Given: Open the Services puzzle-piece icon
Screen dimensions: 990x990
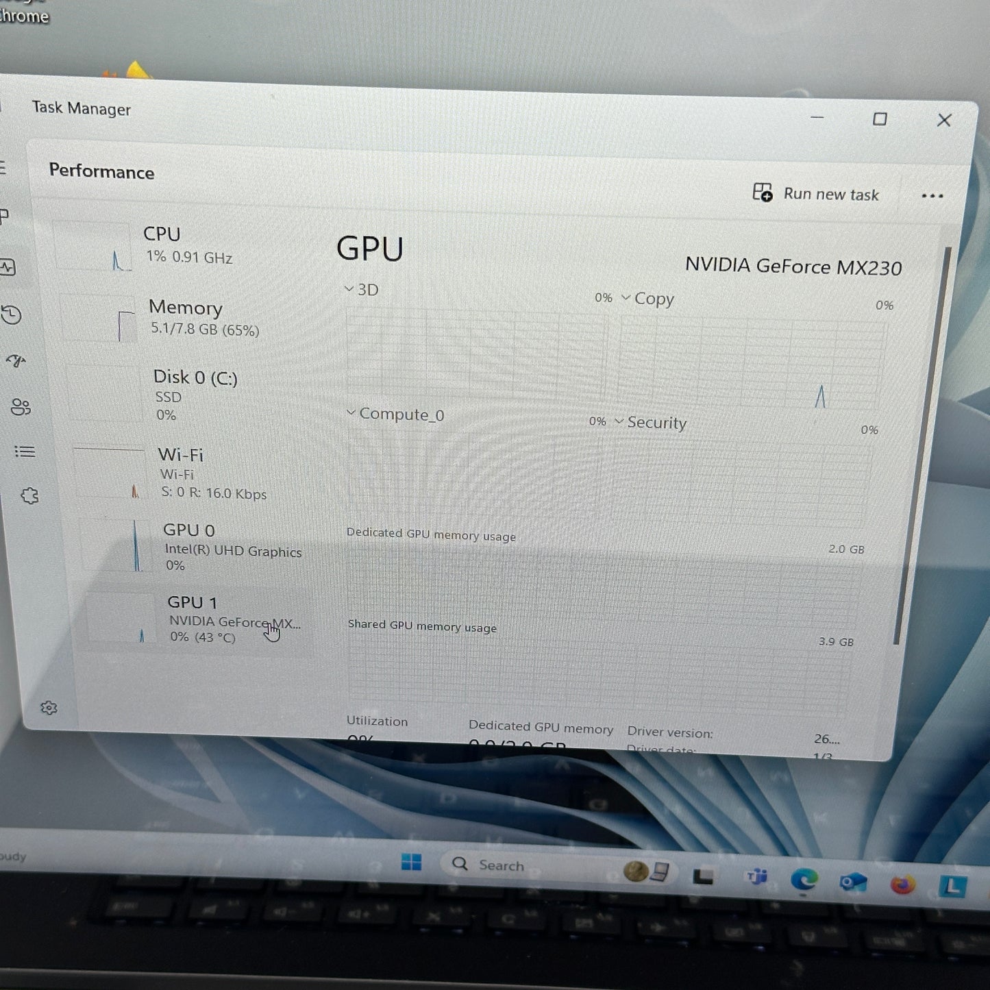Looking at the screenshot, I should pyautogui.click(x=29, y=496).
